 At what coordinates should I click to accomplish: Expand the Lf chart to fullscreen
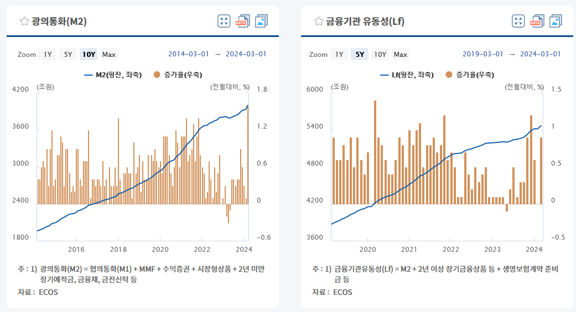[518, 22]
